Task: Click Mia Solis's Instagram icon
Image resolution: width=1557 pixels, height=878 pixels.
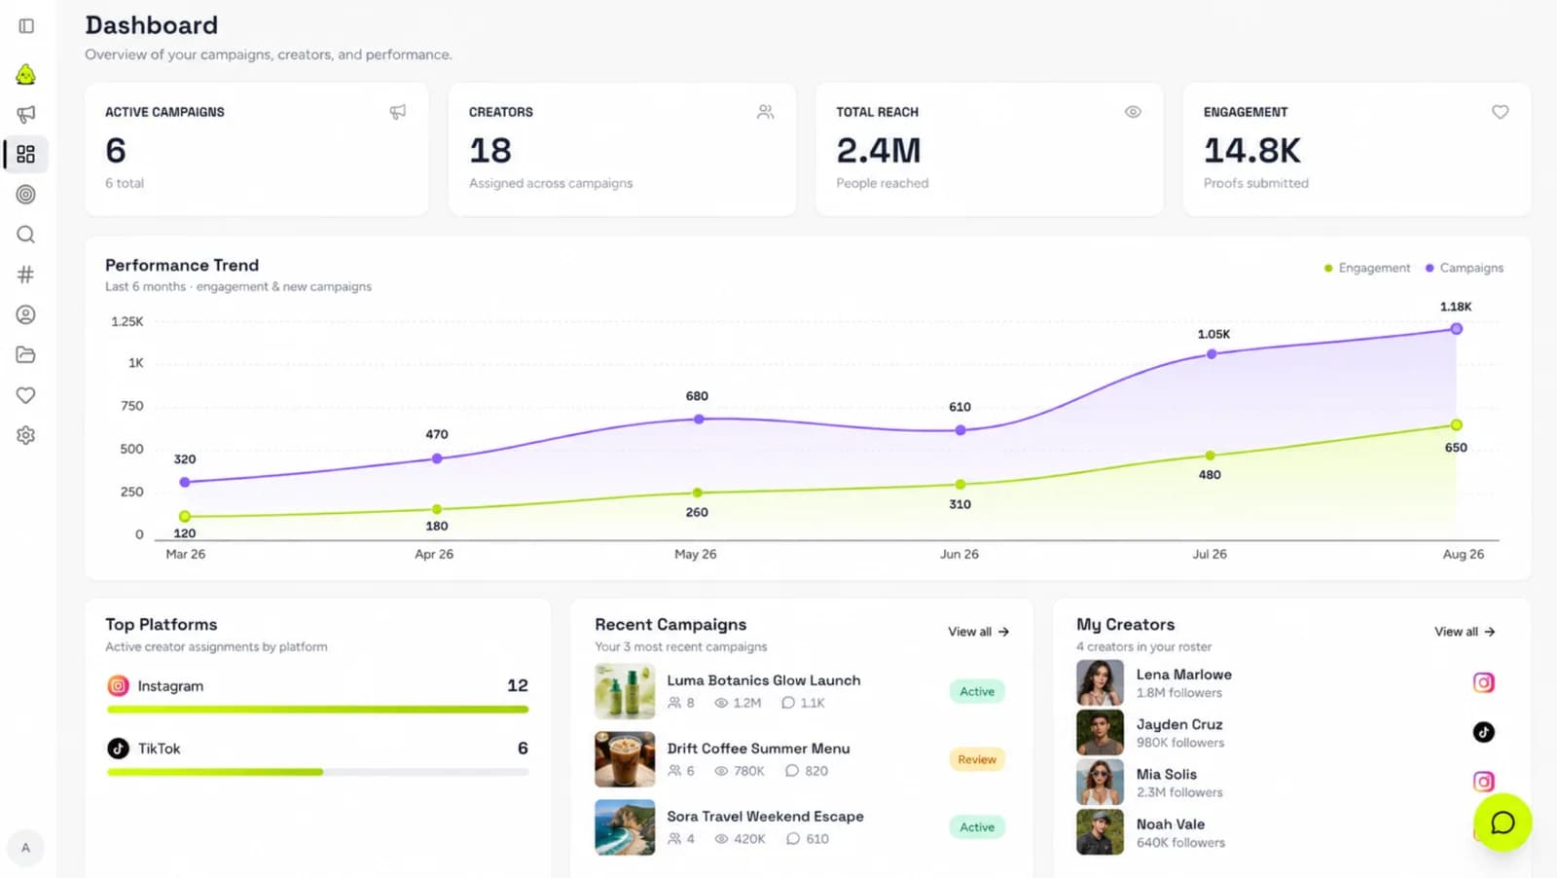Action: 1483,782
